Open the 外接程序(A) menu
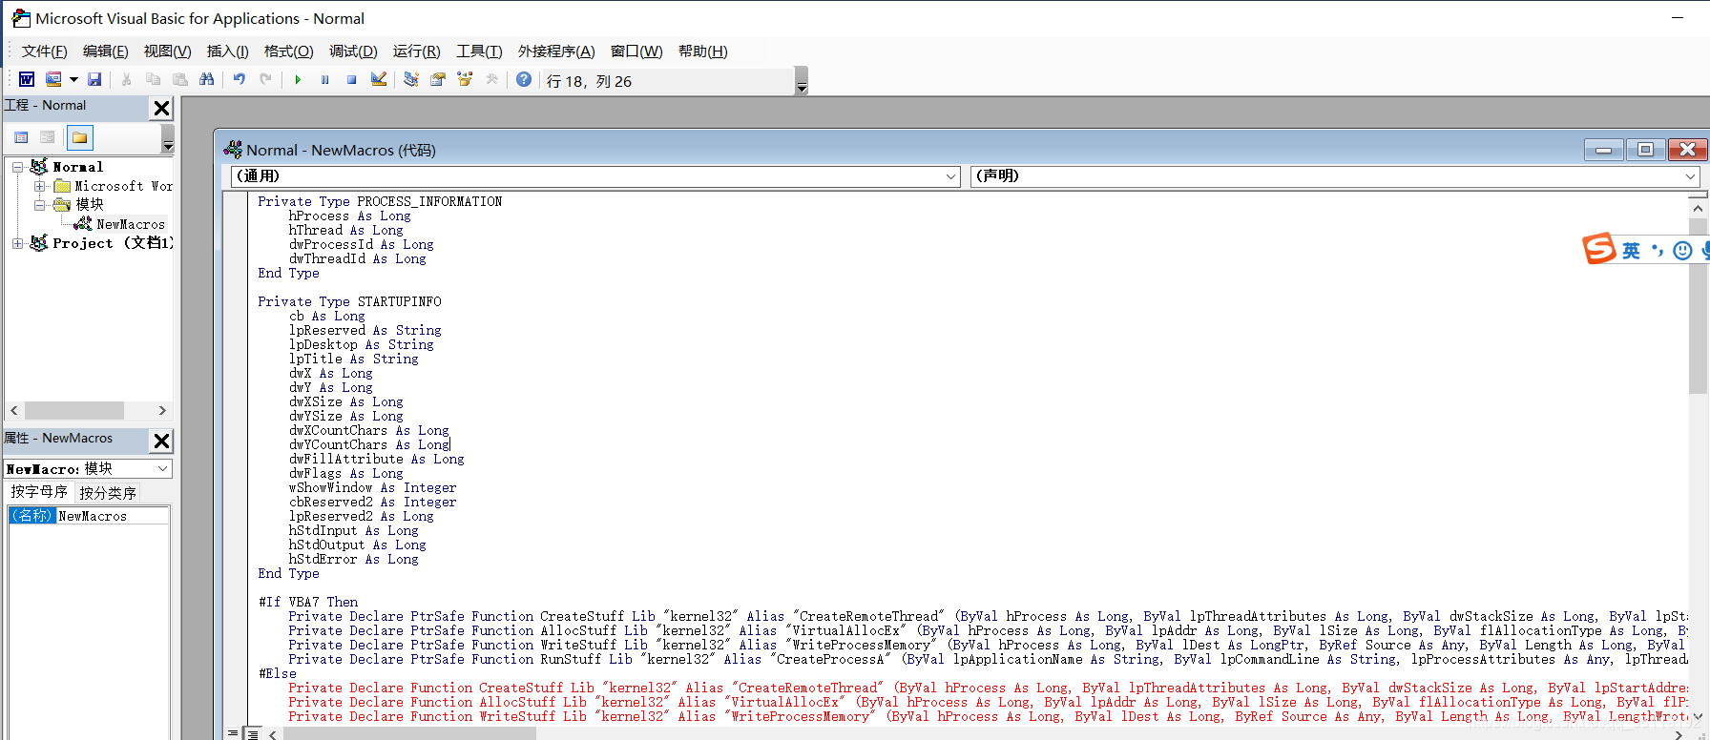The height and width of the screenshot is (740, 1710). pos(556,51)
